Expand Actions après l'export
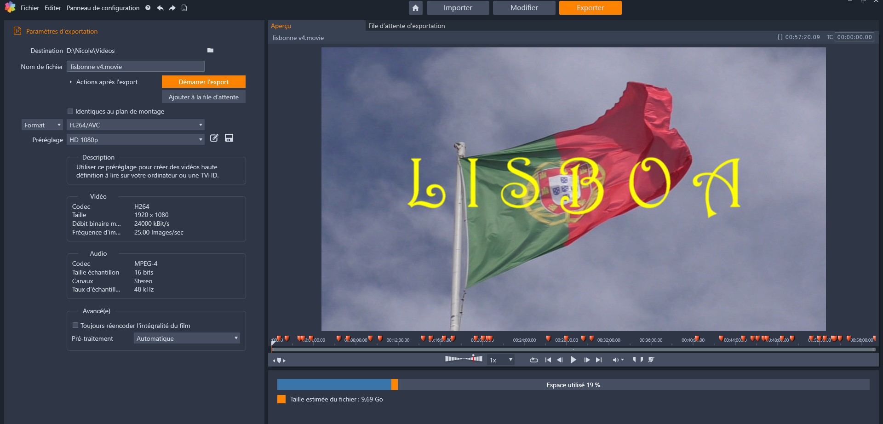This screenshot has height=424, width=883. (71, 82)
